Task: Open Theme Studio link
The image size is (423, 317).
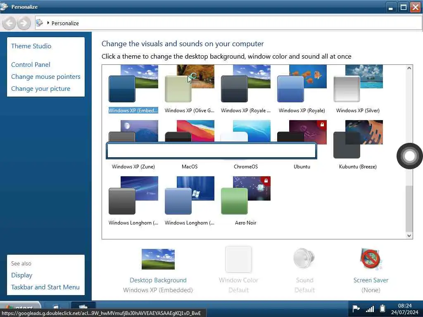Action: (31, 46)
